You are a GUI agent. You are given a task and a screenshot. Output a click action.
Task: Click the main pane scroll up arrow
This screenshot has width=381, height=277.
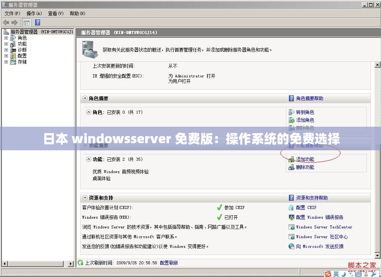click(377, 65)
